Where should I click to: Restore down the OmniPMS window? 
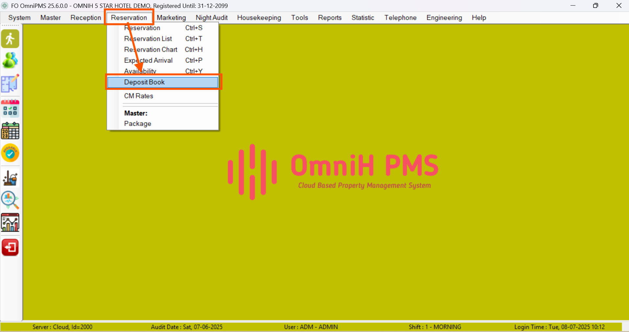tap(595, 6)
